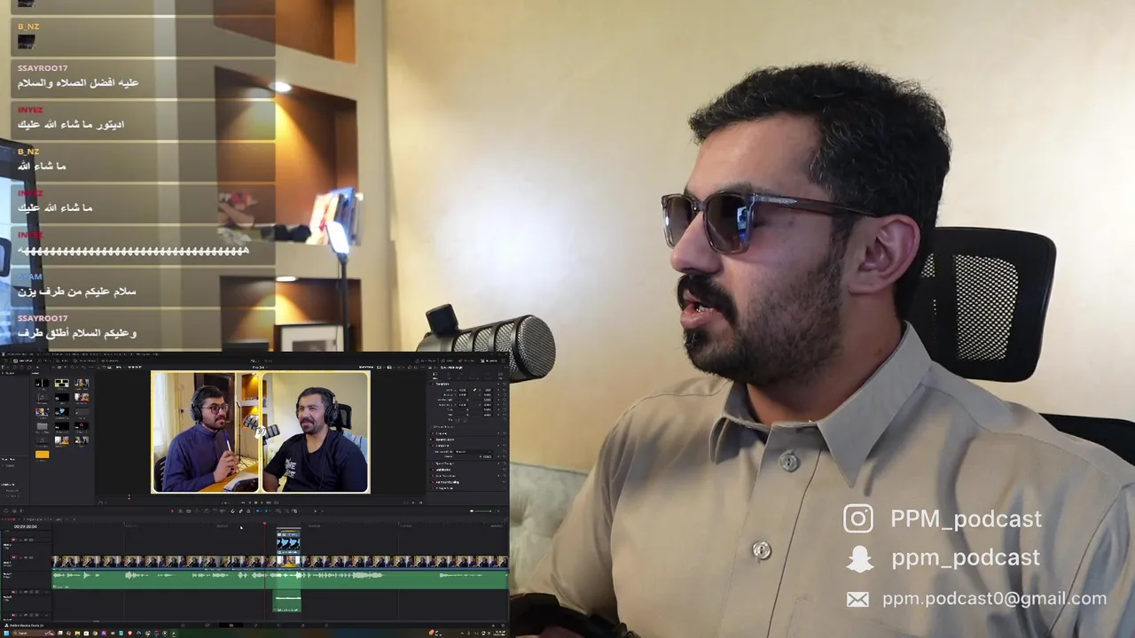Open the Color page icon in page navigation
Image resolution: width=1135 pixels, height=638 pixels.
coord(278,625)
